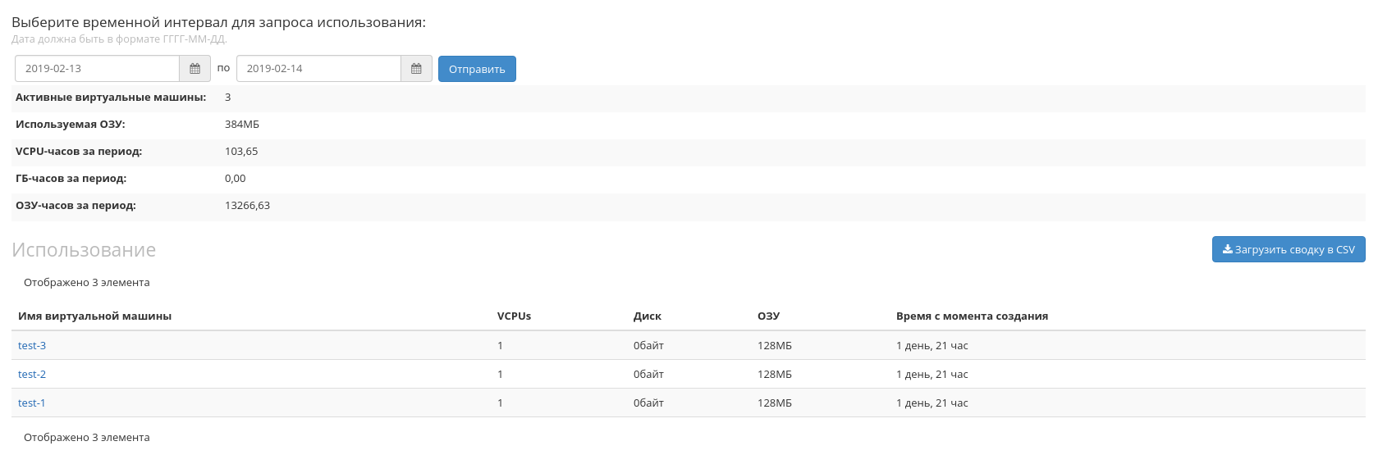This screenshot has height=455, width=1378.
Task: Open the test-1 instance link
Action: (x=32, y=403)
